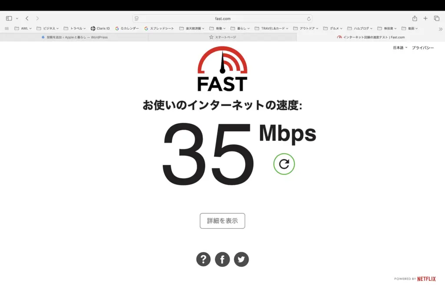The width and height of the screenshot is (445, 289).
Task: Go forward with the forward arrow
Action: pyautogui.click(x=37, y=18)
